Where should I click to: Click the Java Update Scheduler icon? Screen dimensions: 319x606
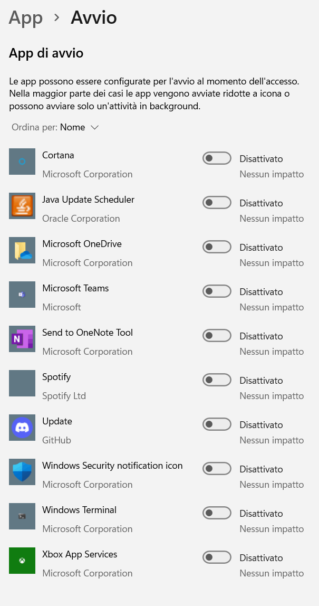[22, 206]
